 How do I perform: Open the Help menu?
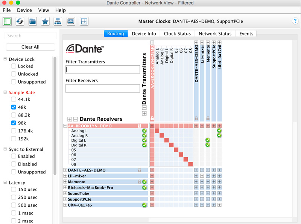61,10
